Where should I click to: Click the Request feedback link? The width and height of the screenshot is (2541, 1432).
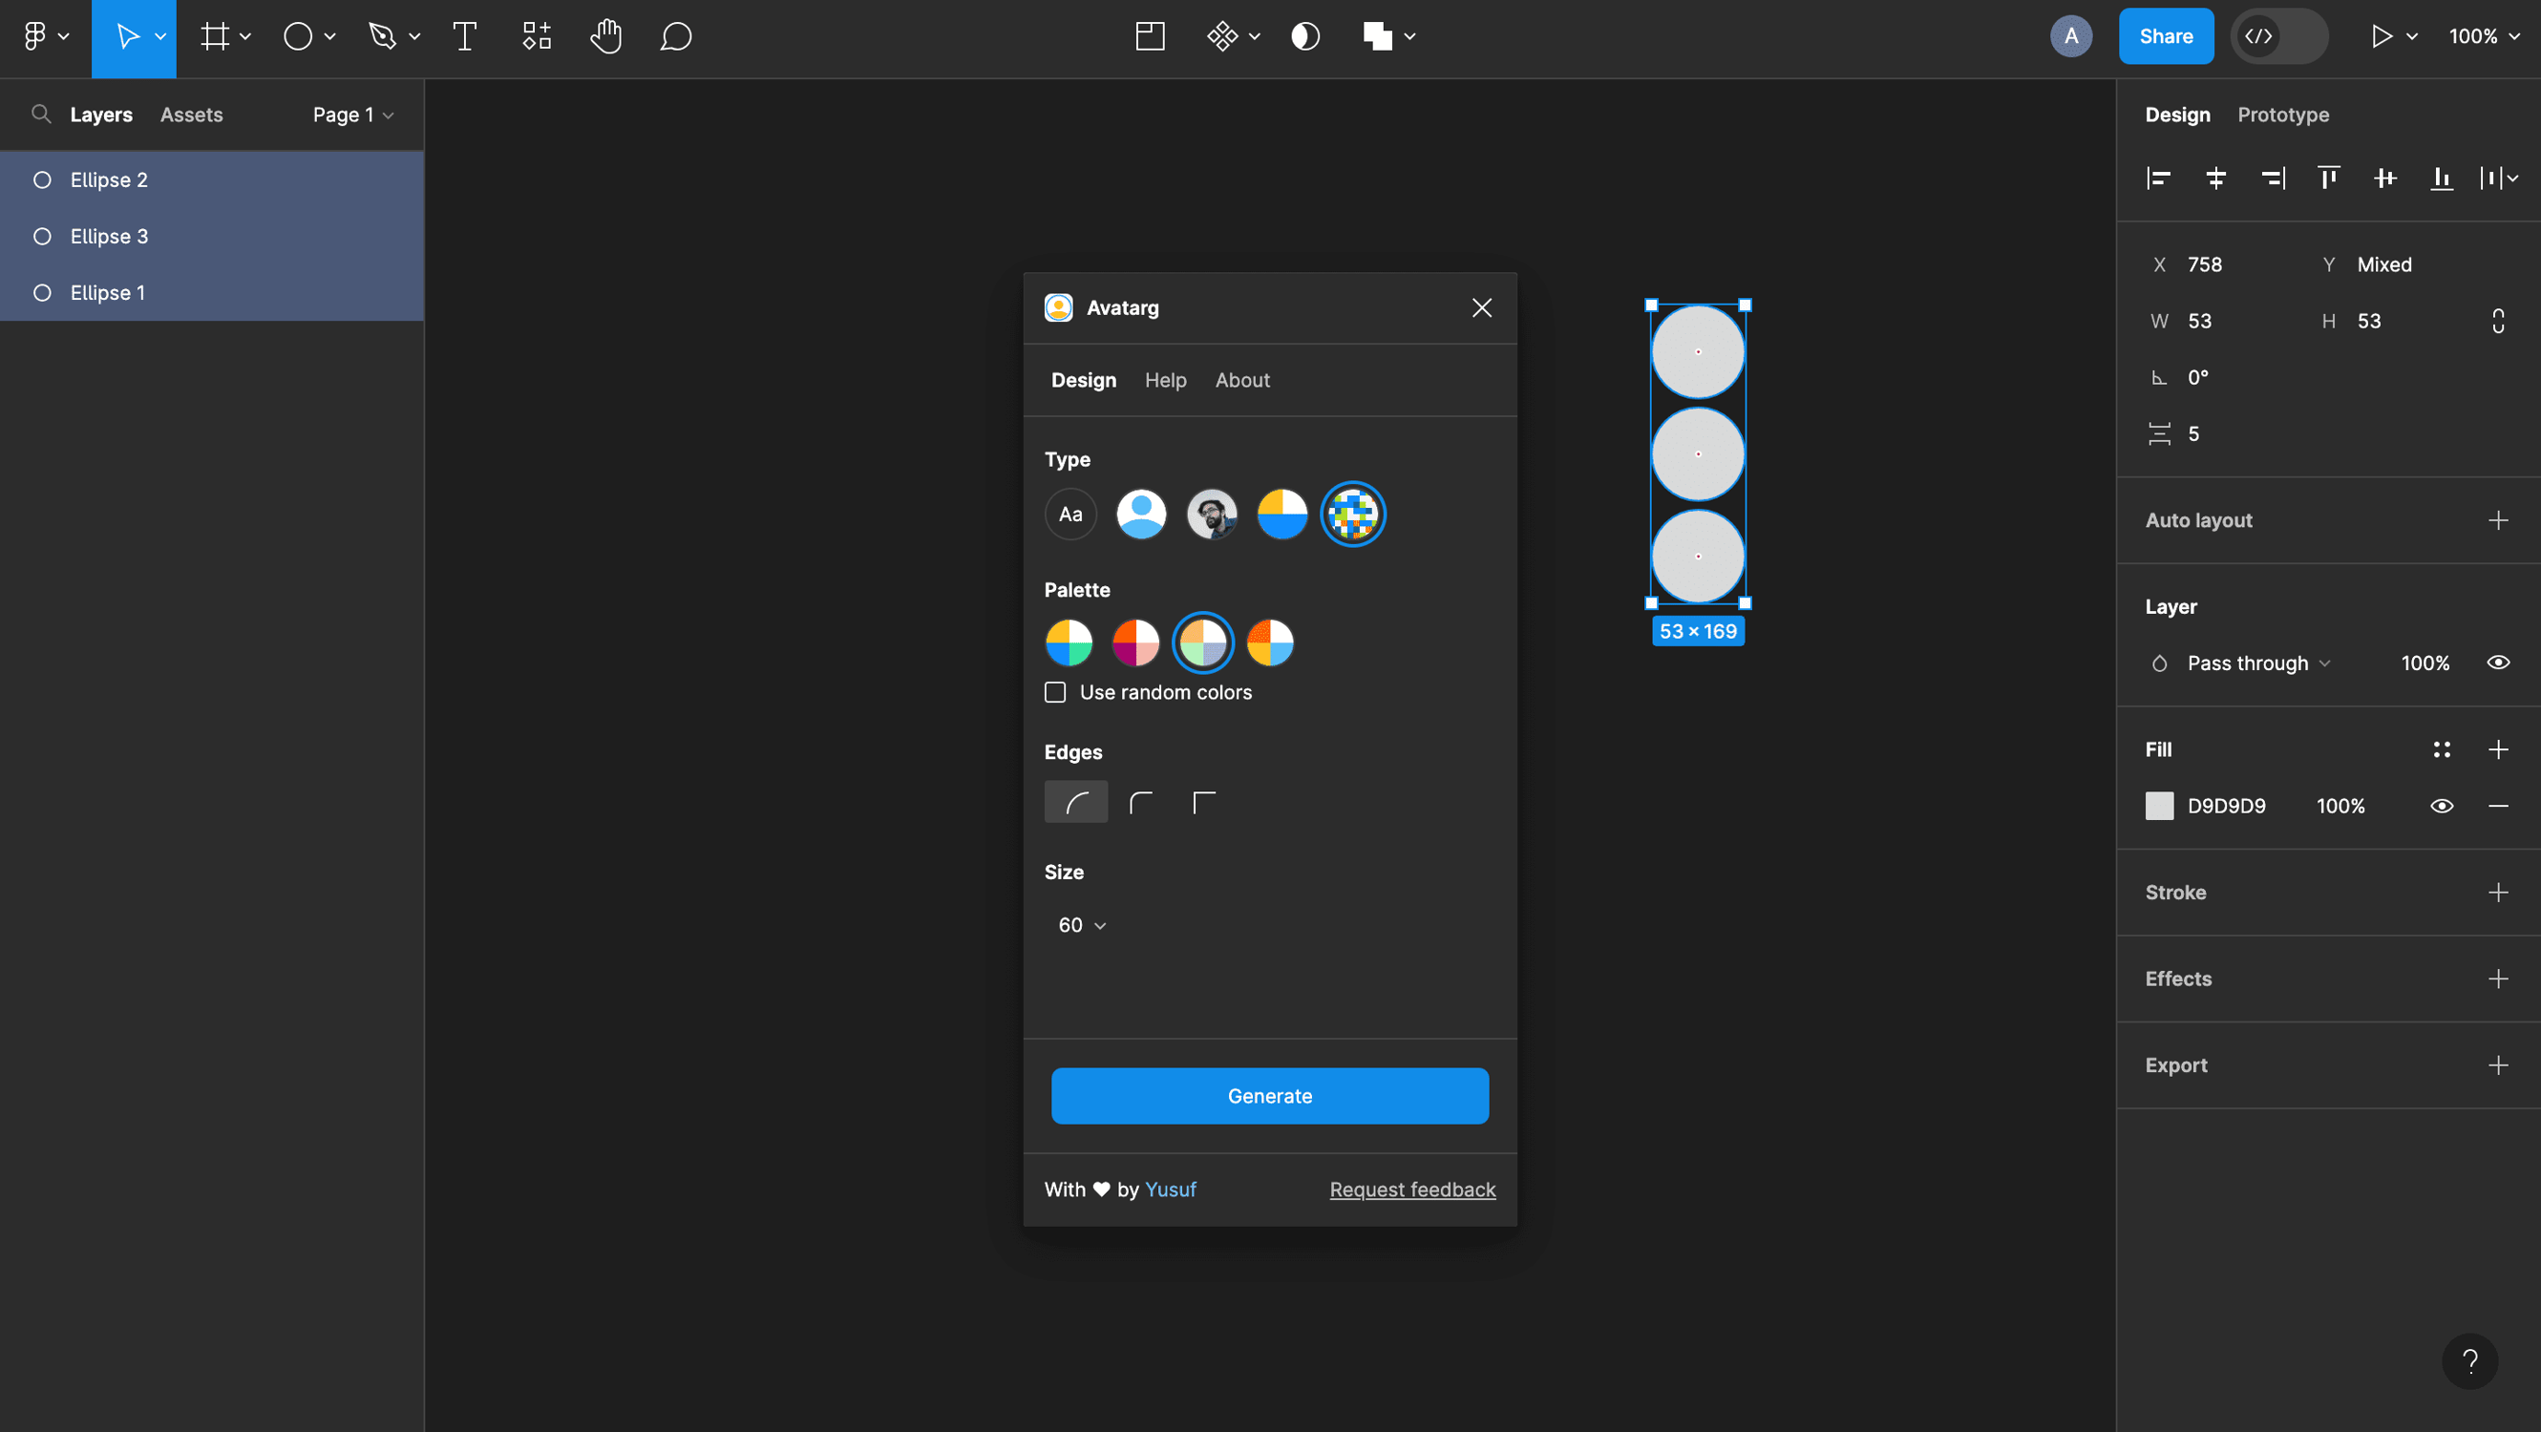tap(1411, 1190)
